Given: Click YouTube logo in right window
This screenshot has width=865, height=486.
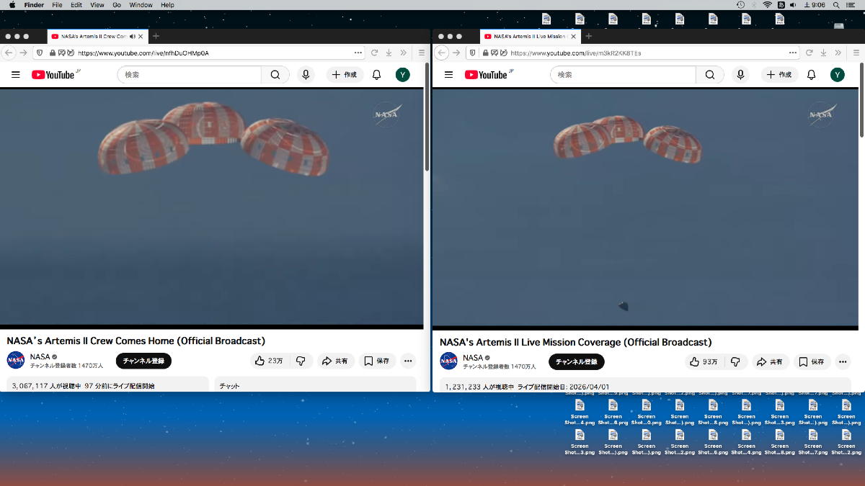Looking at the screenshot, I should click(488, 74).
